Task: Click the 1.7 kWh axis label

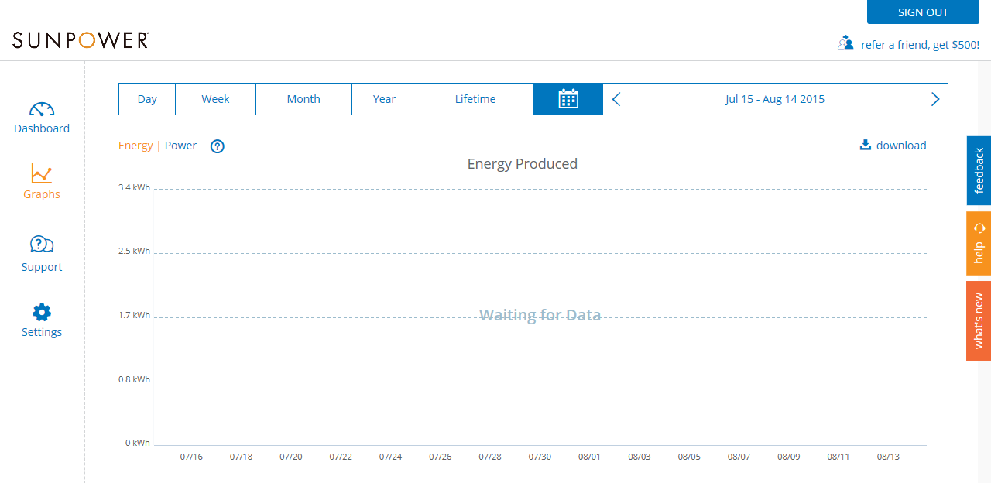Action: [135, 316]
